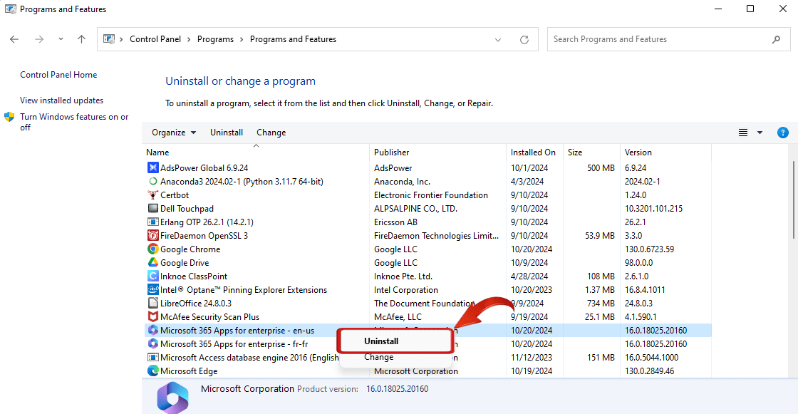The image size is (798, 414).
Task: Click the AdsPower Global program icon
Action: click(x=152, y=168)
